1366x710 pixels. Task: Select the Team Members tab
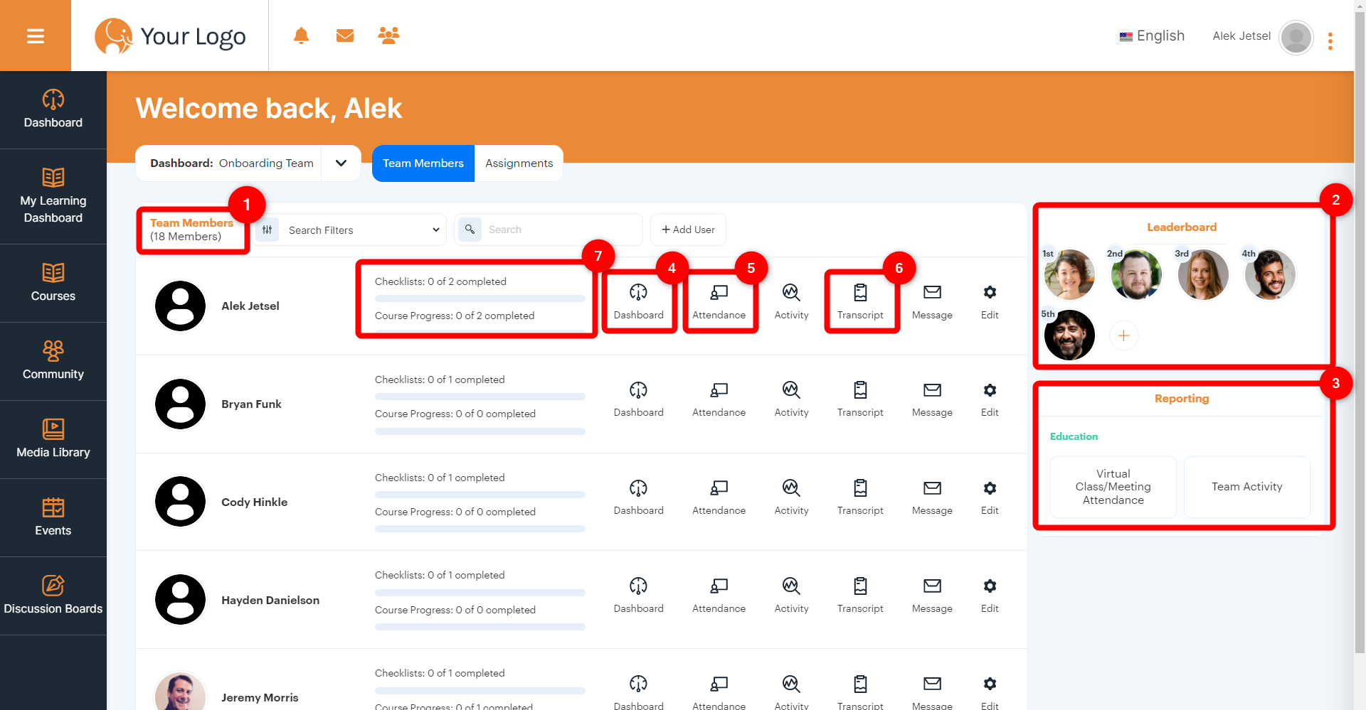[423, 163]
